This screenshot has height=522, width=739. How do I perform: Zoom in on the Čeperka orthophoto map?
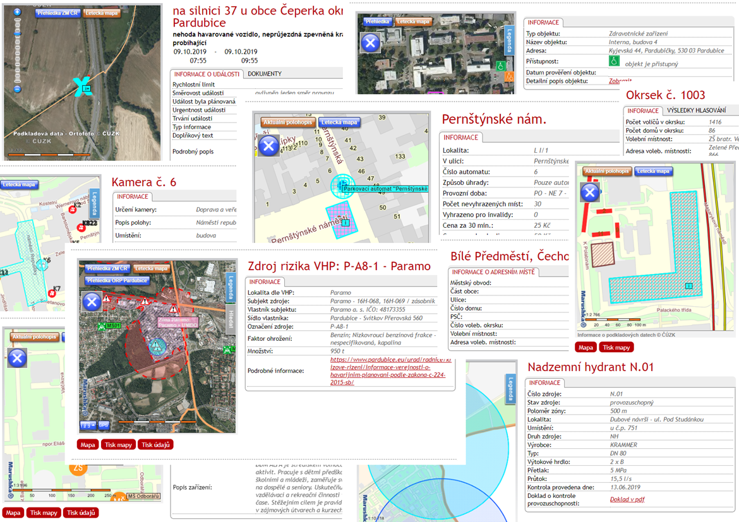click(18, 12)
